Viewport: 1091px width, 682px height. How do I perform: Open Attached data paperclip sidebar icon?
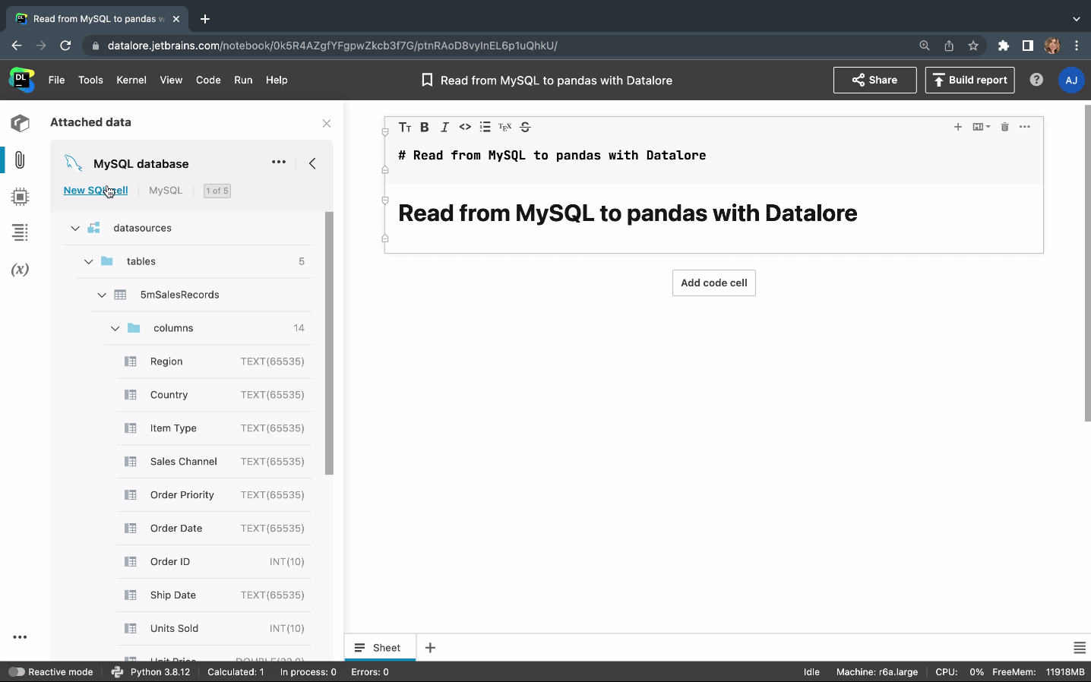20,159
